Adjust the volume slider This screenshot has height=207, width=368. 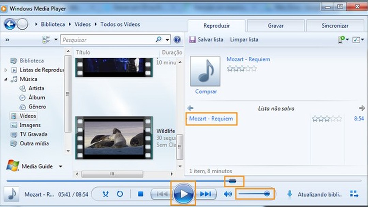256,193
